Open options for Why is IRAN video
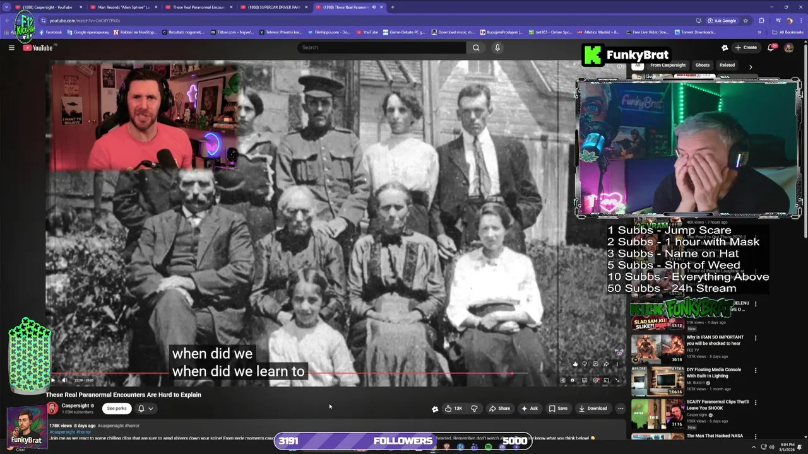 click(x=756, y=338)
